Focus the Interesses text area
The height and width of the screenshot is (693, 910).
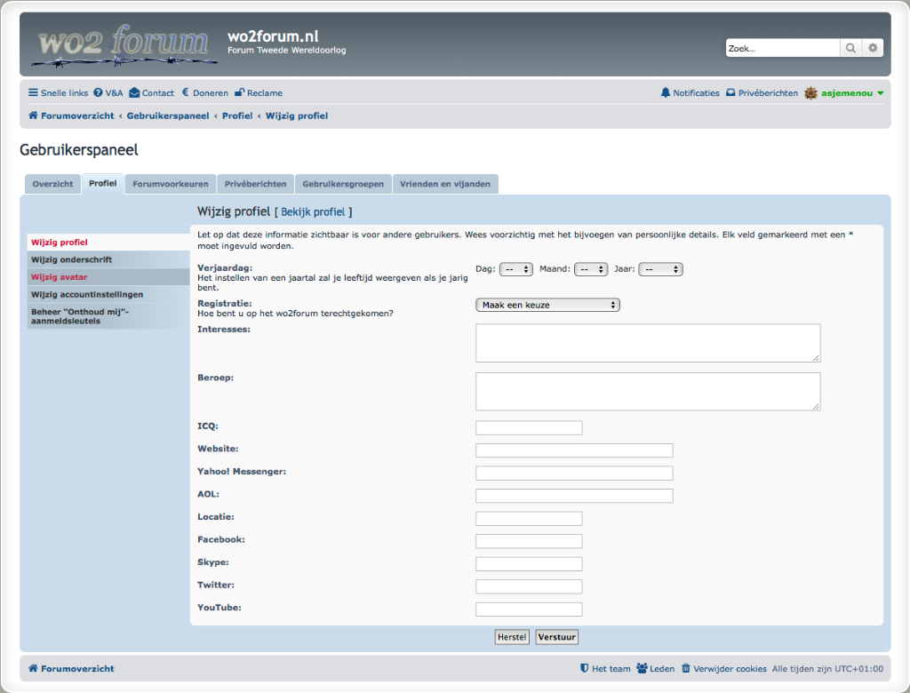(x=648, y=343)
